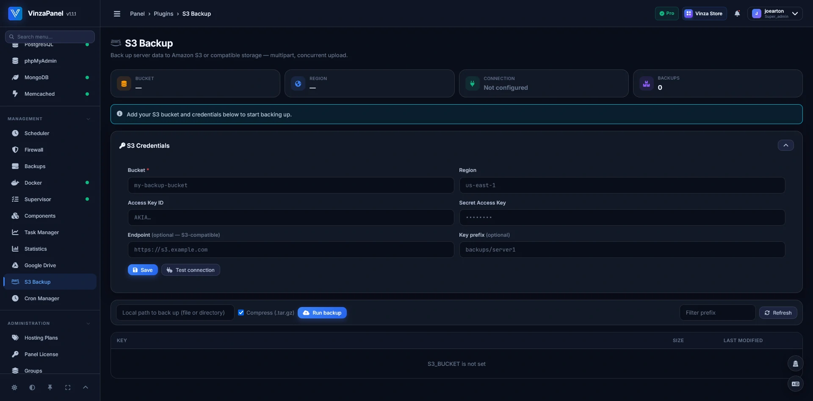Viewport: 813px width, 401px height.
Task: Collapse the MANAGEMENT section chevron
Action: [88, 119]
